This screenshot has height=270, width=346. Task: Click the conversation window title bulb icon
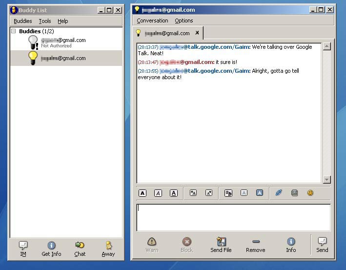(x=137, y=9)
